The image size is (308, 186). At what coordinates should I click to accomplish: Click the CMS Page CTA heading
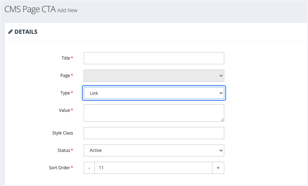30,9
